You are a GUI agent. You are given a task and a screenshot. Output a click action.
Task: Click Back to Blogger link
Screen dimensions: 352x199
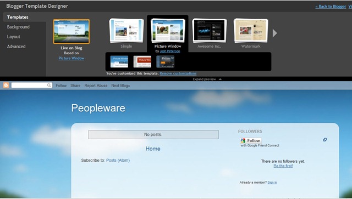coord(331,7)
